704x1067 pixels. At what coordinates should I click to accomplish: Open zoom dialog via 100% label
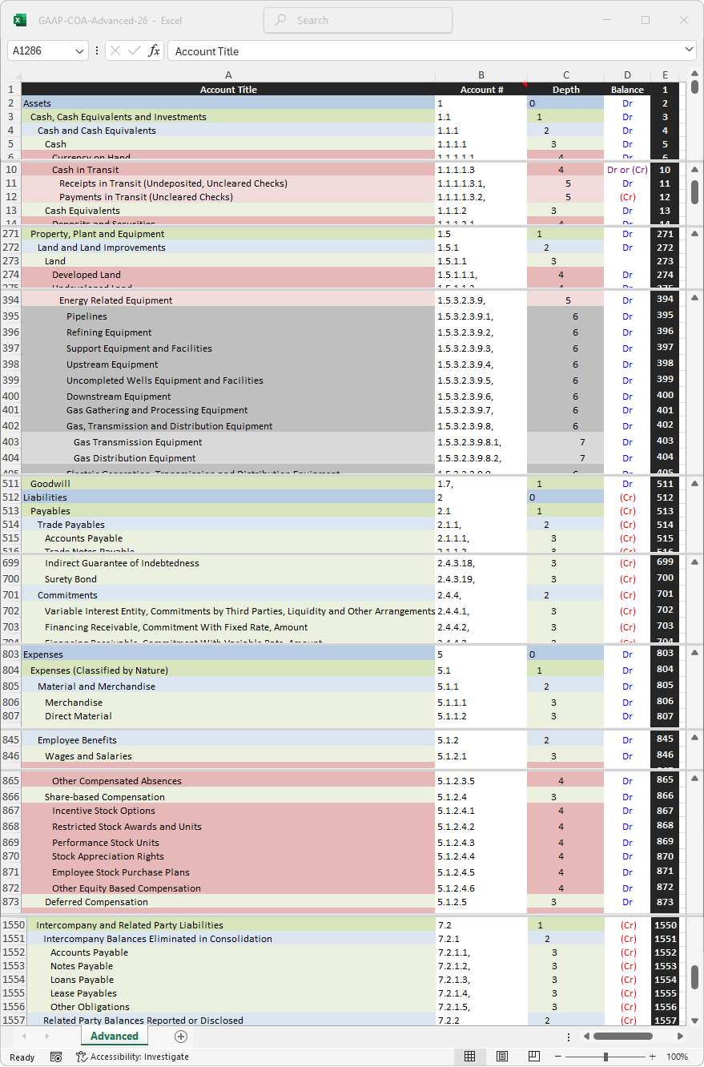[678, 1057]
